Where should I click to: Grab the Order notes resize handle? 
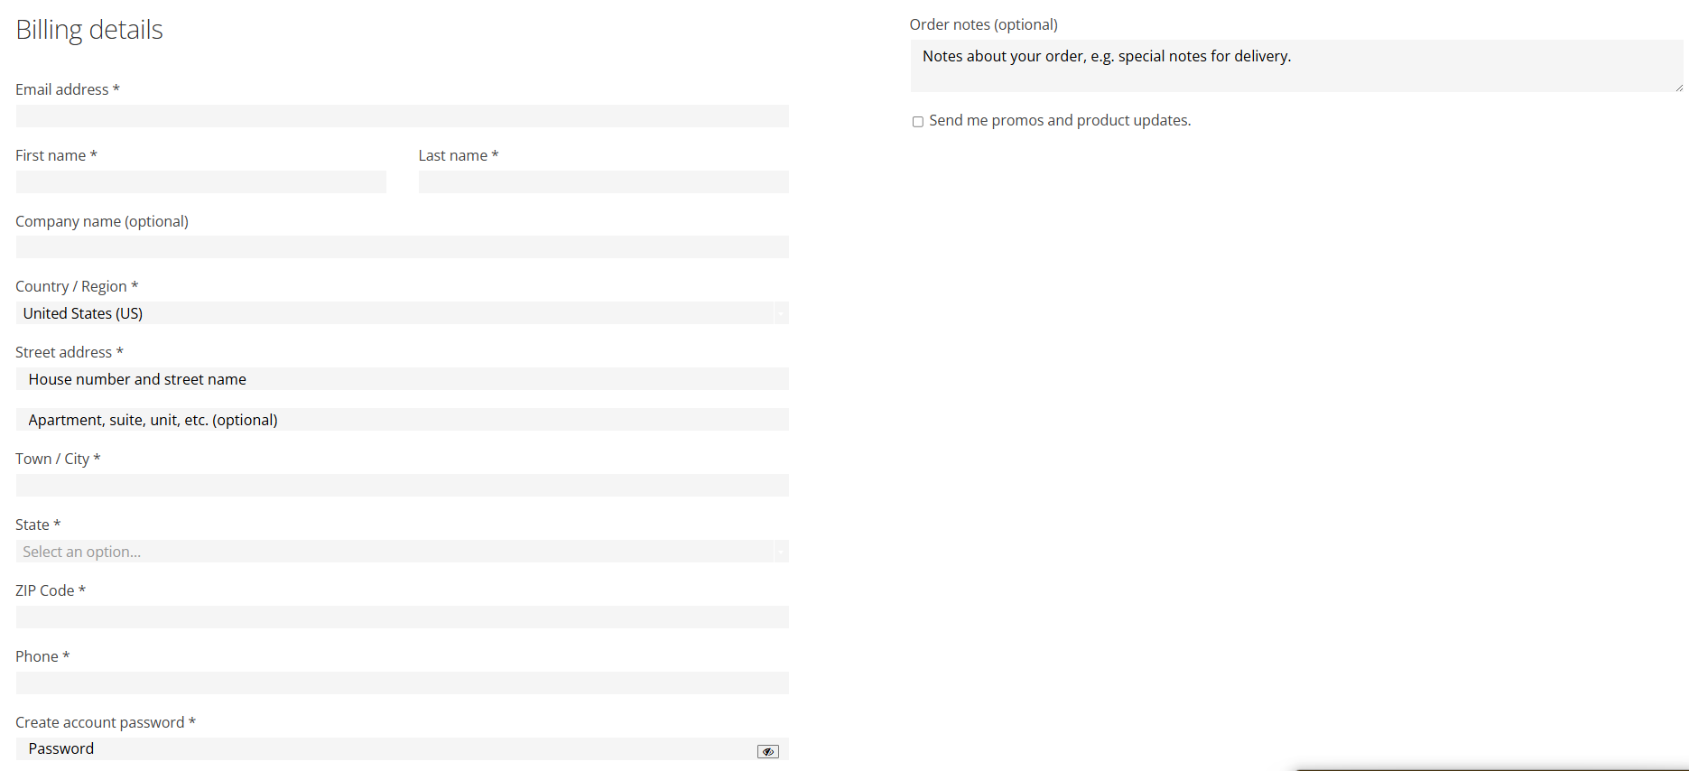1679,88
